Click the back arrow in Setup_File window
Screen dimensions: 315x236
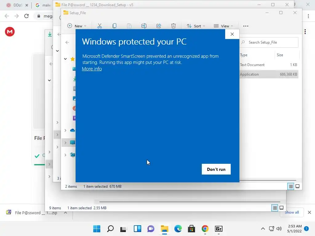click(67, 42)
